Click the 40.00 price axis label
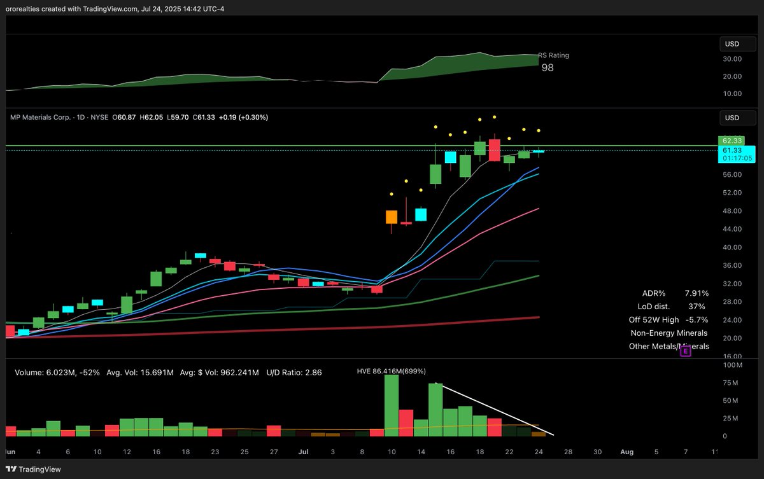The image size is (764, 479). point(732,247)
